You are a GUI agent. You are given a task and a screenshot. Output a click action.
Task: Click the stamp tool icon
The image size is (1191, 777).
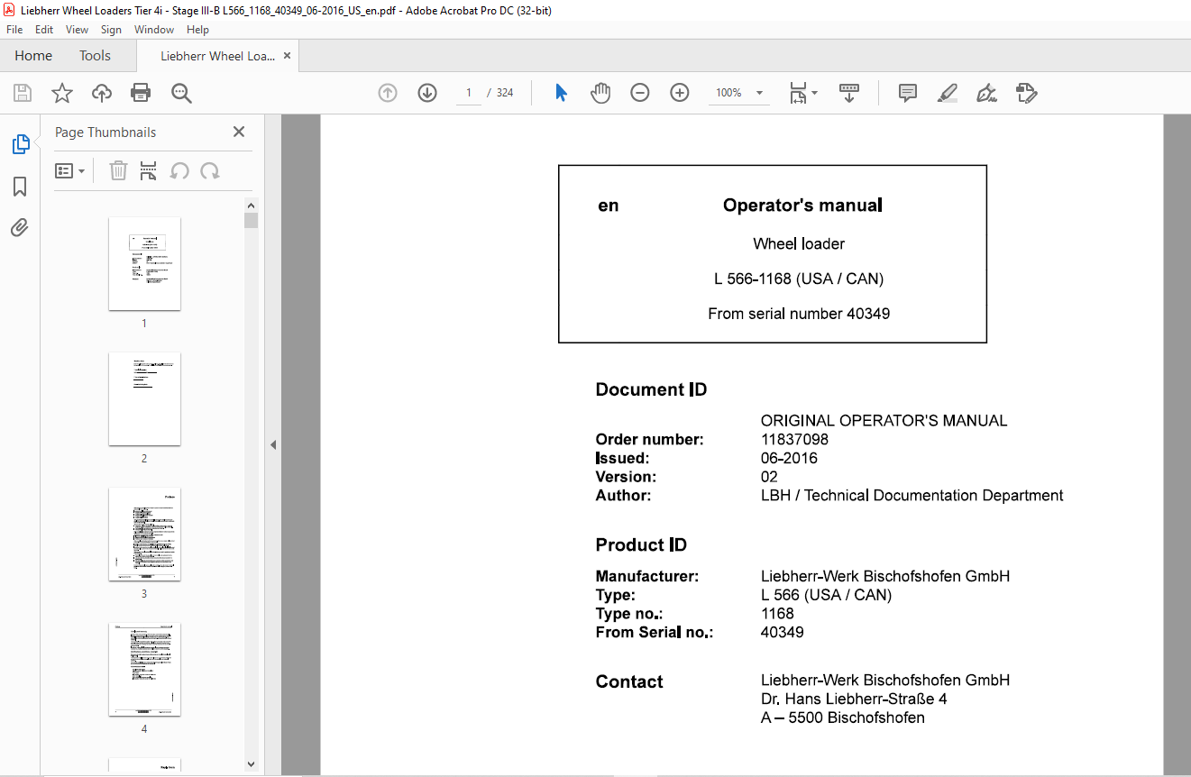click(x=1026, y=93)
